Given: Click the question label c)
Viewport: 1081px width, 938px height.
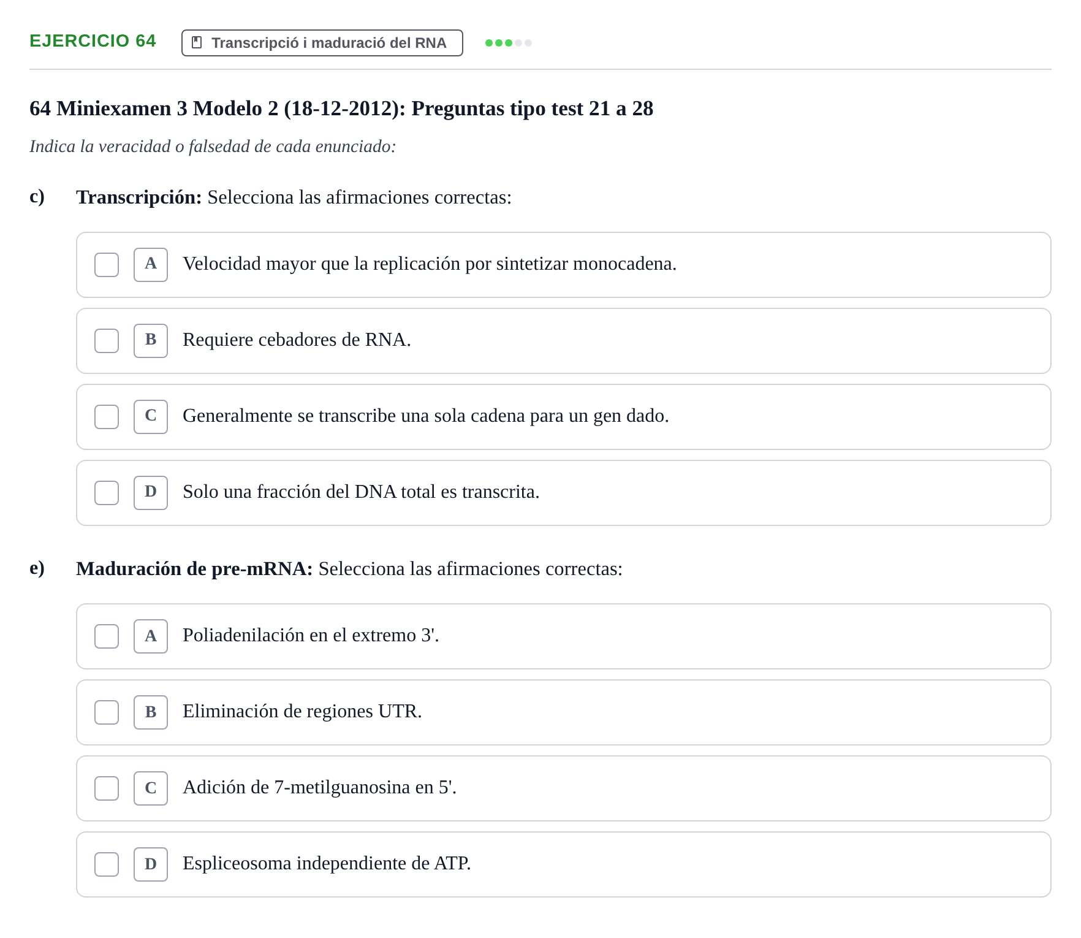Looking at the screenshot, I should tap(37, 197).
